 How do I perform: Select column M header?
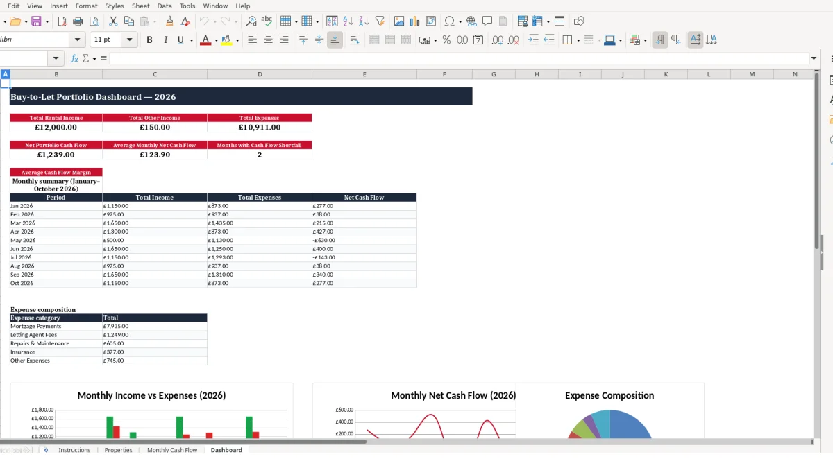coord(752,74)
